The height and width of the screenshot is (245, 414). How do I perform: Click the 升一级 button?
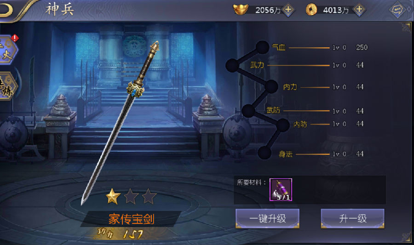(352, 218)
